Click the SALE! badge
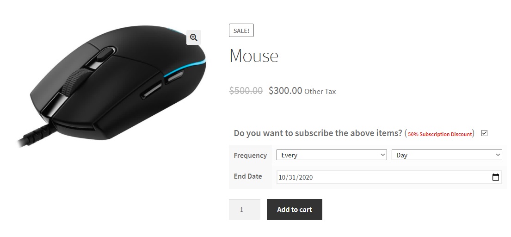This screenshot has width=511, height=237. [x=241, y=31]
